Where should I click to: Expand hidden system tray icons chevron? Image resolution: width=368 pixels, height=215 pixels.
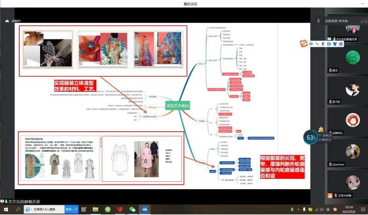click(298, 209)
